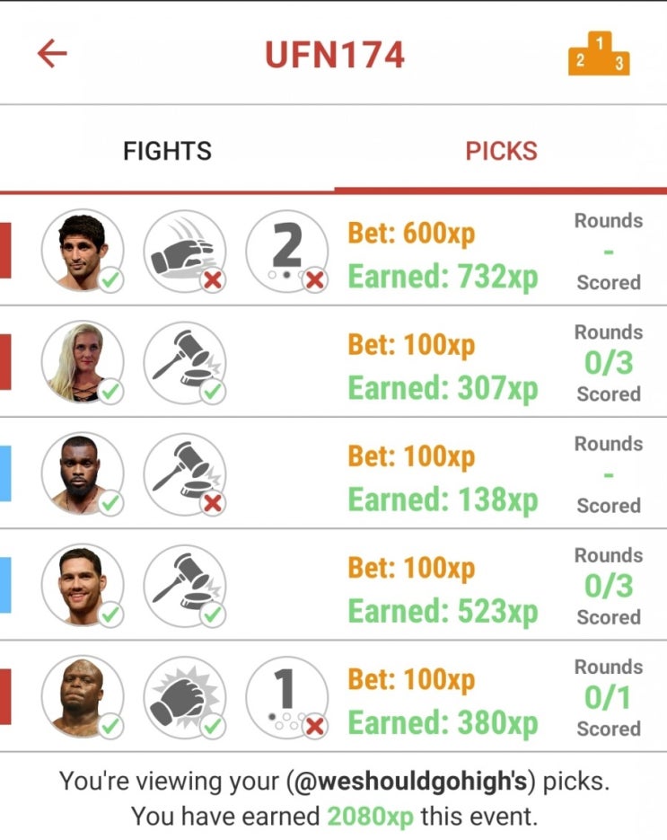Image resolution: width=667 pixels, height=840 pixels.
Task: Tap the punch knockout icon in last row
Action: coord(185,697)
